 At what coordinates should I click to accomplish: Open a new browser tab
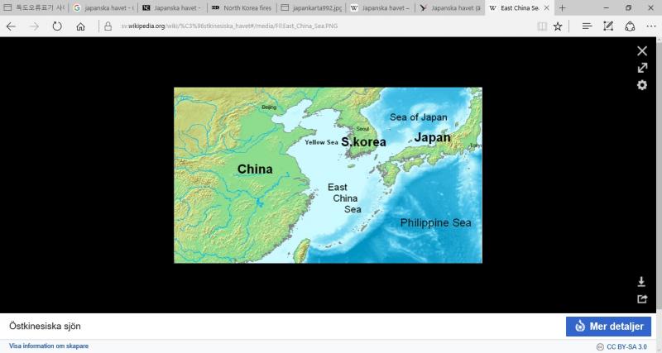pyautogui.click(x=563, y=7)
